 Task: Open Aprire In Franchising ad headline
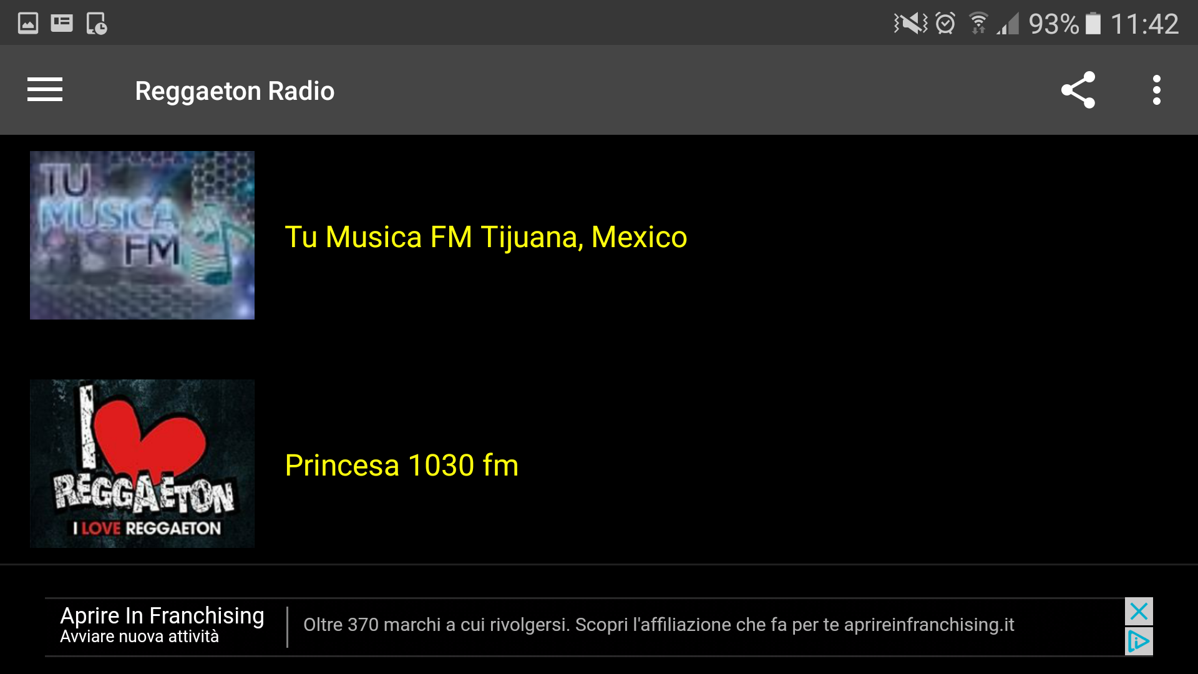pyautogui.click(x=162, y=616)
